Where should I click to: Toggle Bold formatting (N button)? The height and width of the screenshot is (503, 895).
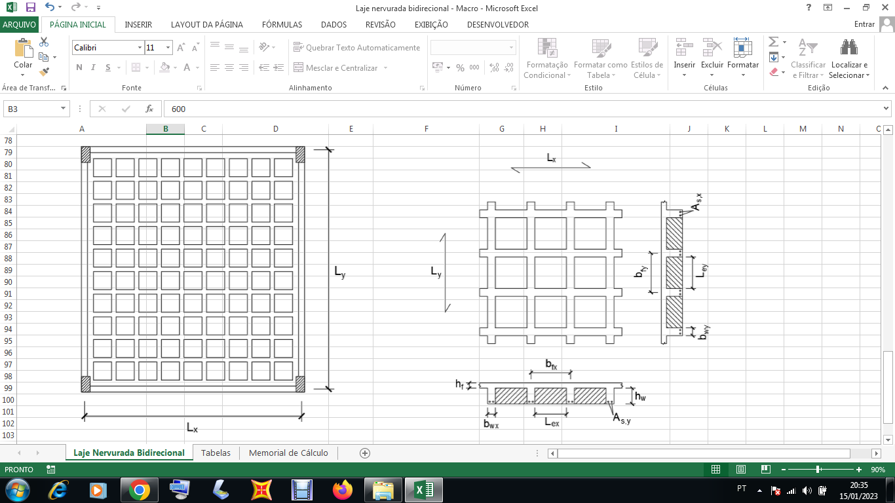click(x=79, y=67)
